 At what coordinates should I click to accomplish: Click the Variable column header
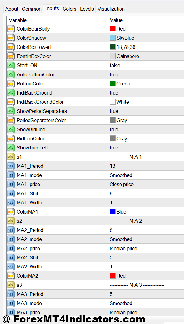[18, 20]
